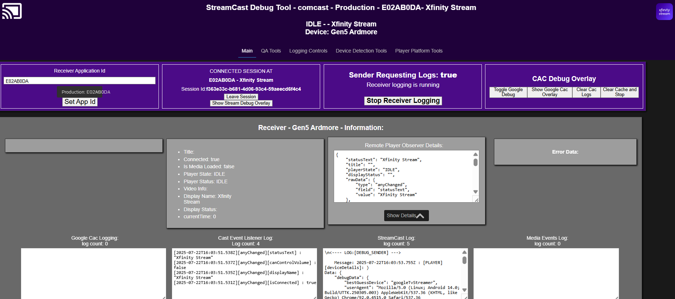
Task: Click 'Sender Requesting Logs: true' heading
Action: coord(403,75)
